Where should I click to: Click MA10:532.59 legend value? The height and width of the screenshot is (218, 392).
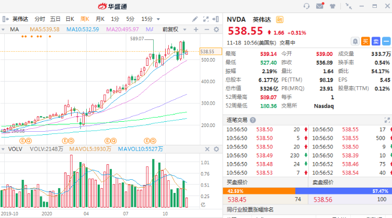[x=83, y=29]
